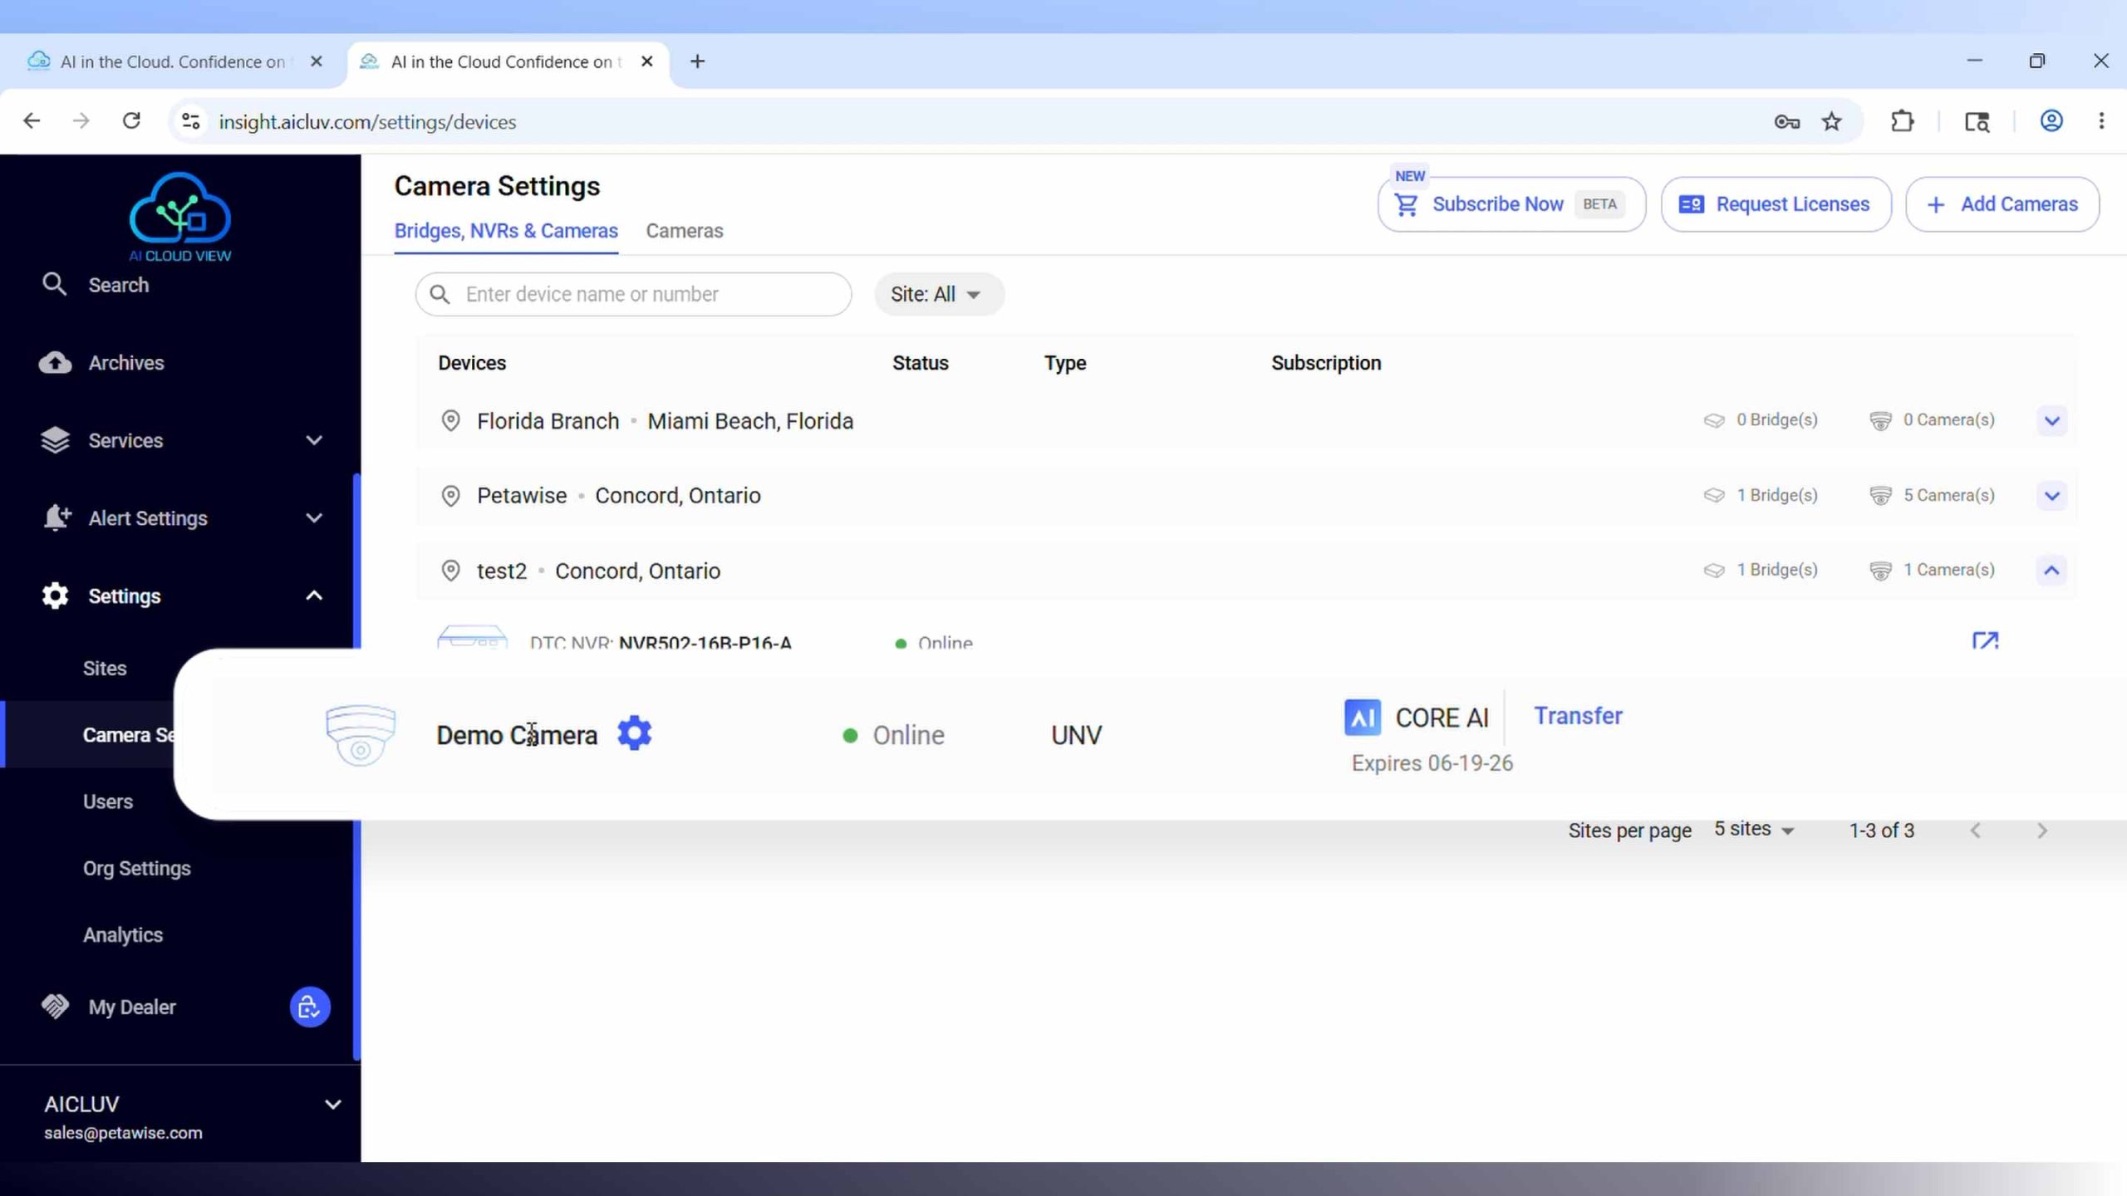This screenshot has width=2127, height=1196.
Task: Click the Expires 06-19-26 text
Action: pyautogui.click(x=1432, y=763)
